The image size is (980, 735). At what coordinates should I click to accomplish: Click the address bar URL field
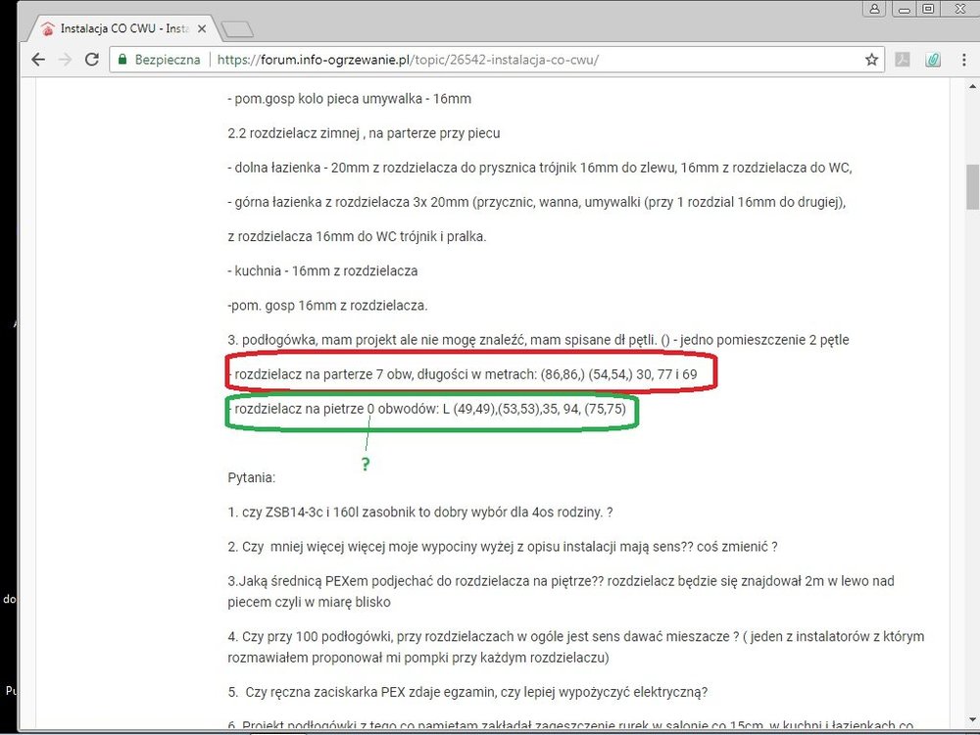tap(490, 60)
